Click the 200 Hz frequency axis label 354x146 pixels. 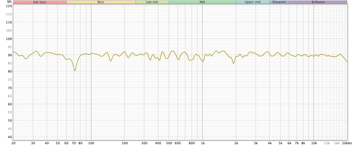(x=125, y=143)
